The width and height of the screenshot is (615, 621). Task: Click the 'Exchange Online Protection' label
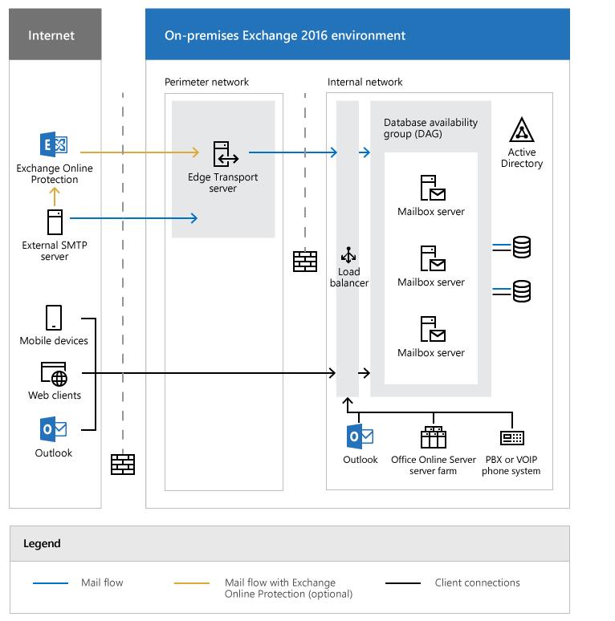[x=55, y=173]
